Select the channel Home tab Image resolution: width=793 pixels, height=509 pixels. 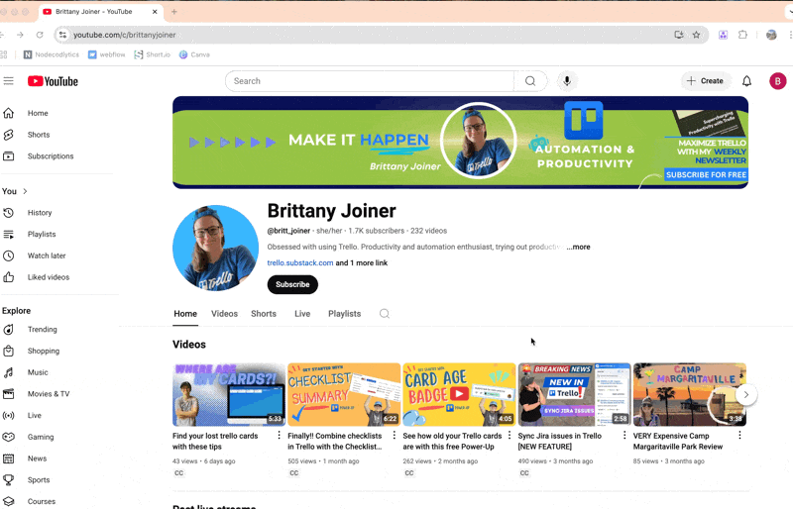click(185, 314)
